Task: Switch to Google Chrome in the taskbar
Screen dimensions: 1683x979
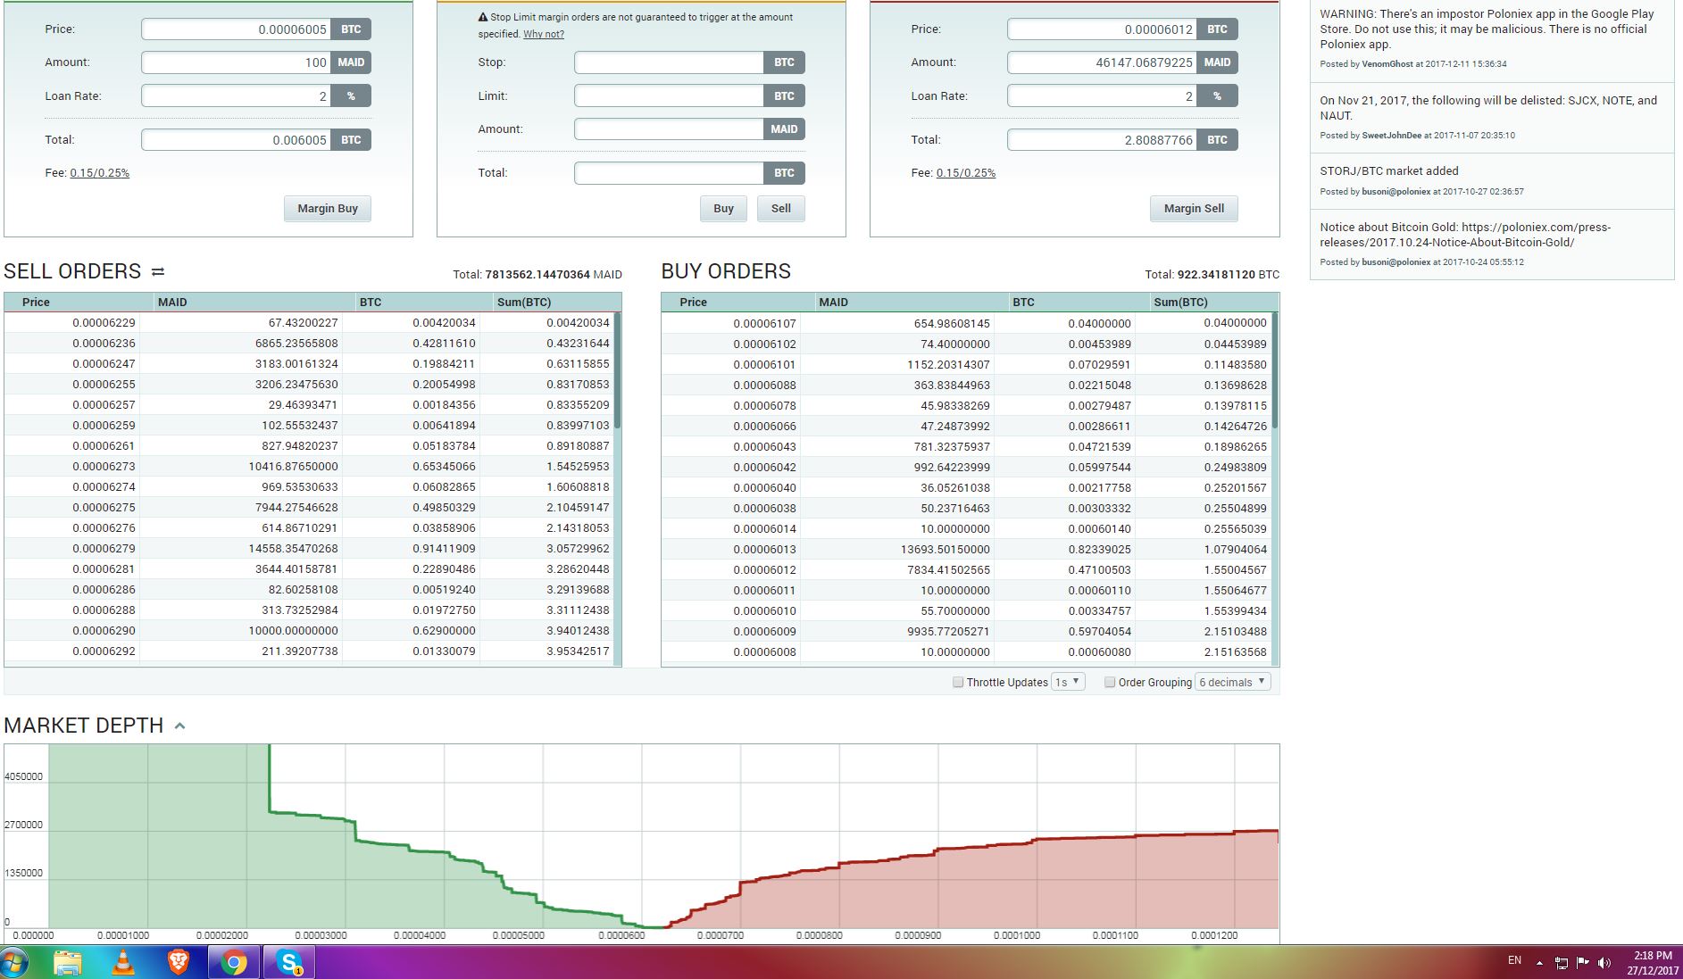Action: (x=234, y=963)
